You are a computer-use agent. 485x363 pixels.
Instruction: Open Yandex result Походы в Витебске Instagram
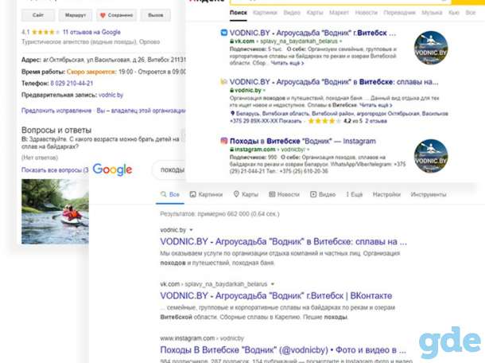pos(302,141)
